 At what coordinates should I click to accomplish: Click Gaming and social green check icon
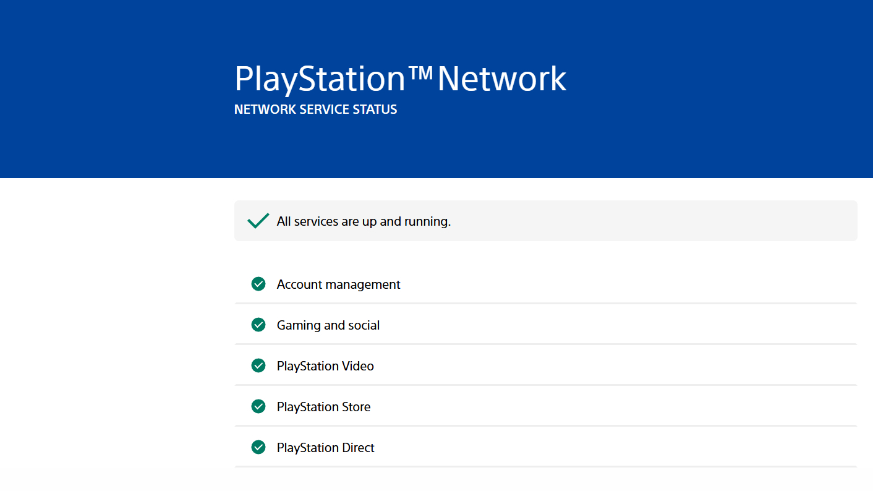[258, 325]
